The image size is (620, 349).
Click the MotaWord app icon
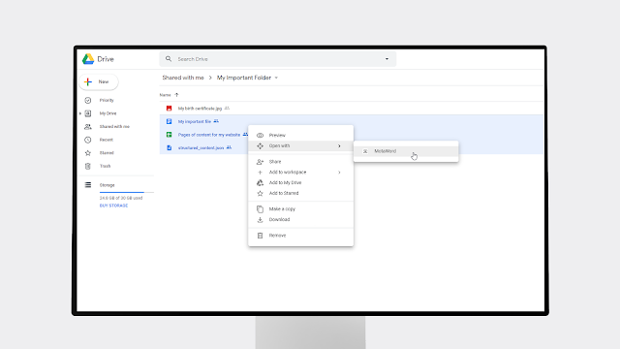[365, 151]
